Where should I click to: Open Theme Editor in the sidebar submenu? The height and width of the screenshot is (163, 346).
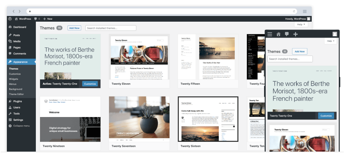[16, 94]
